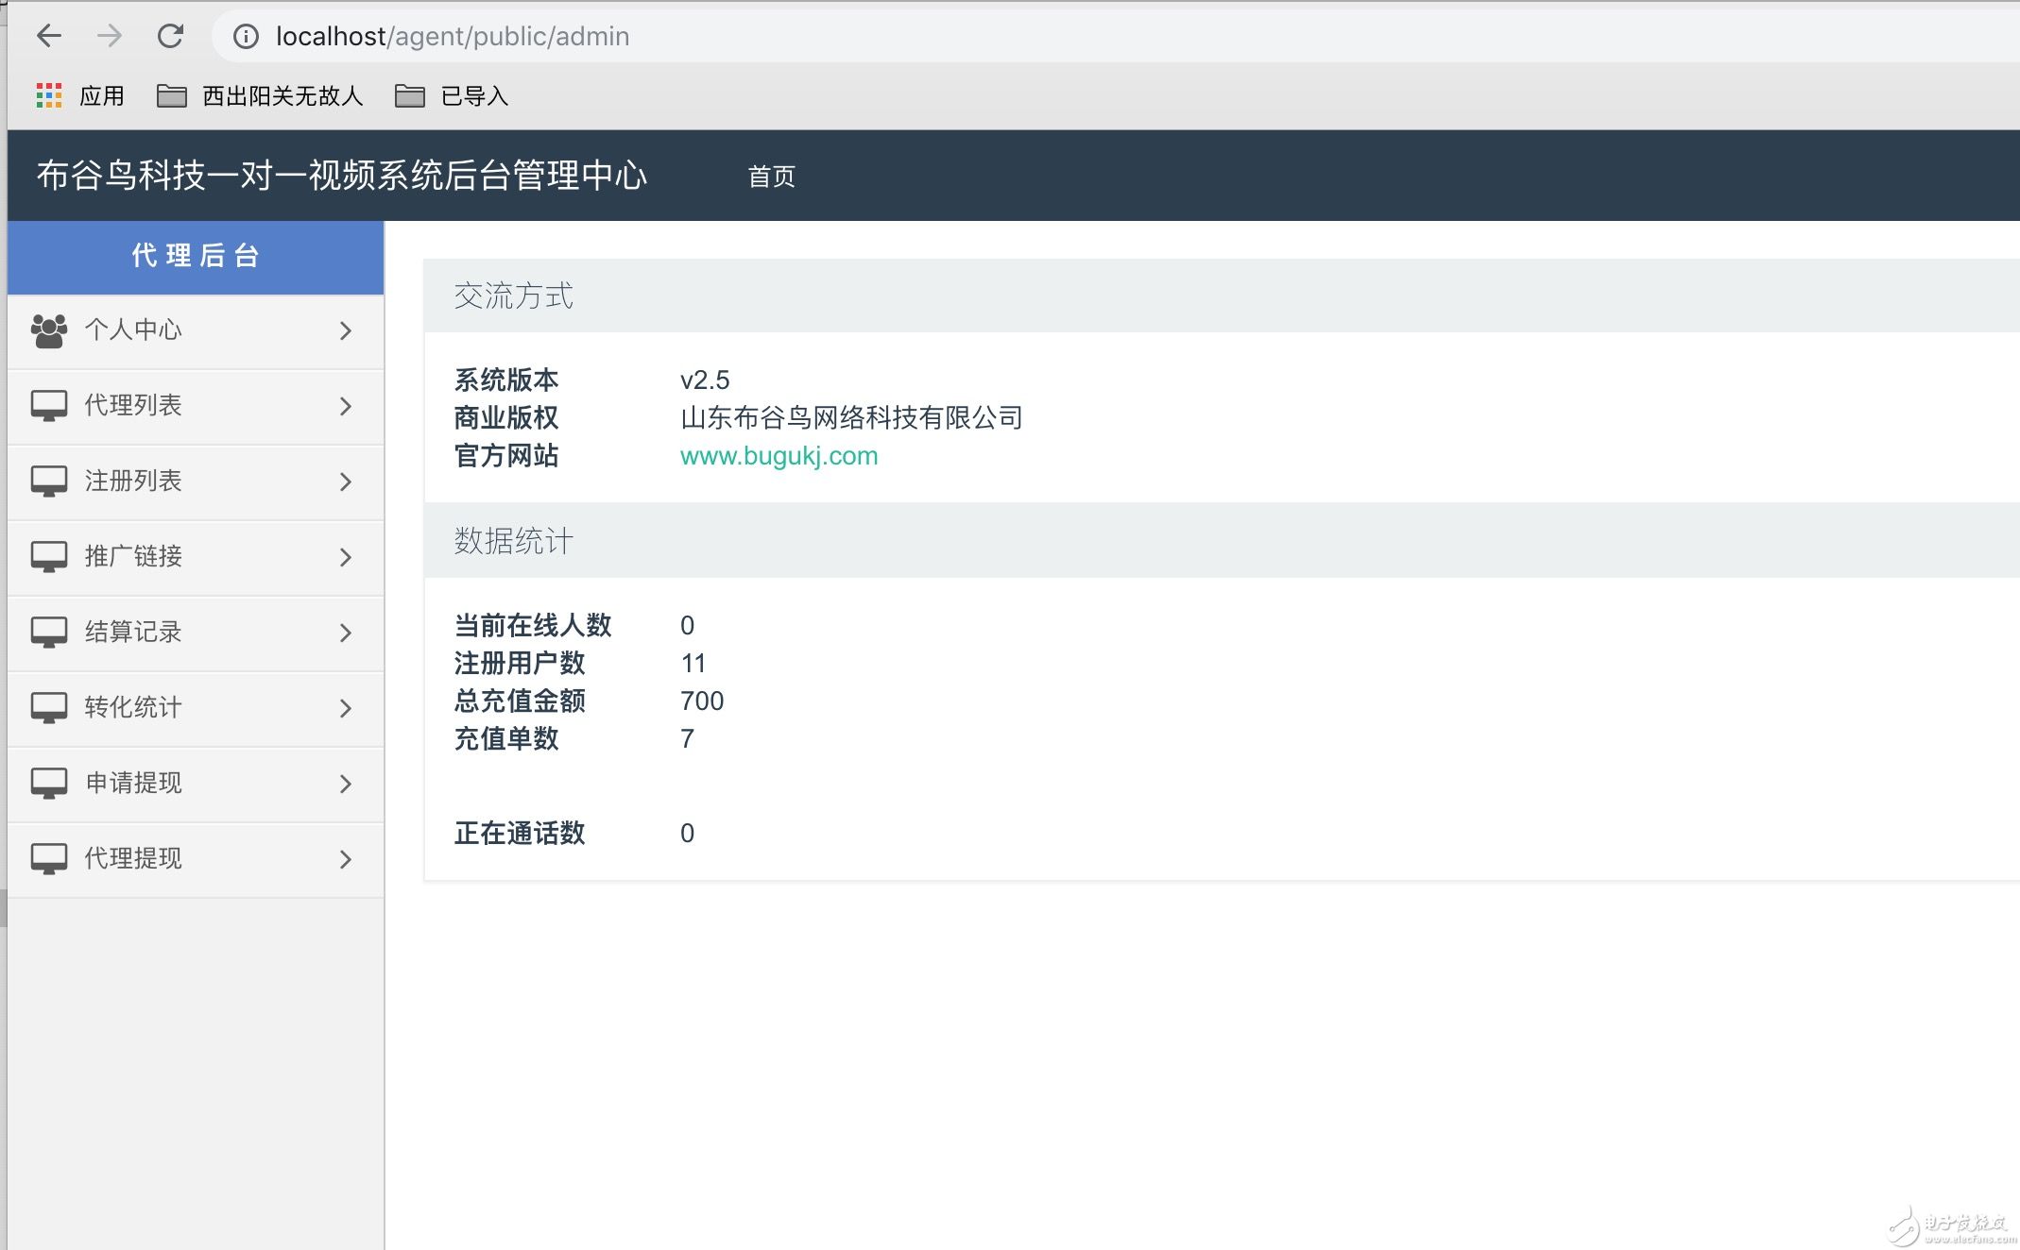Select company name 山东布谷鸟网络科技有限公司
The height and width of the screenshot is (1250, 2020).
852,418
